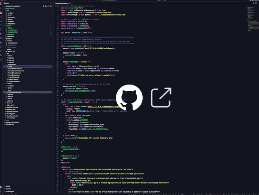
Task: Open extensions.json in .vscode folder
Action: 13,43
